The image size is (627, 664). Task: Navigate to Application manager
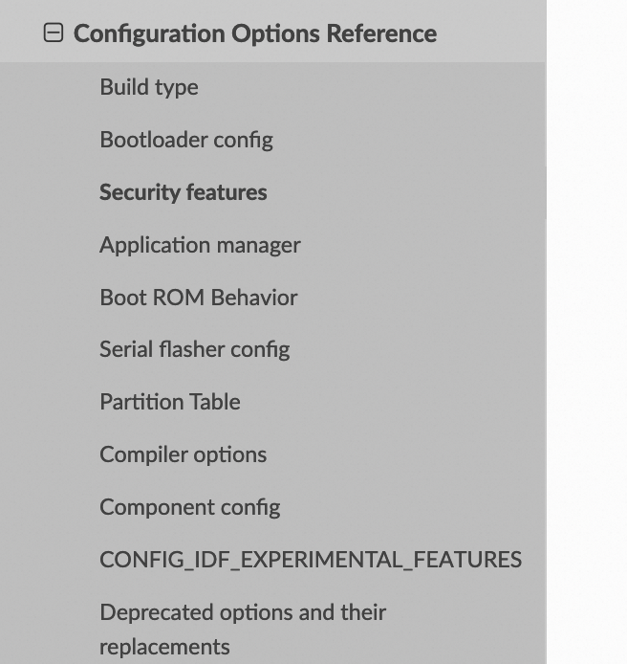[x=200, y=245]
